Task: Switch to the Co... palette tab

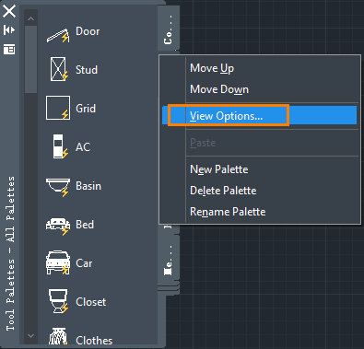Action: [169, 29]
